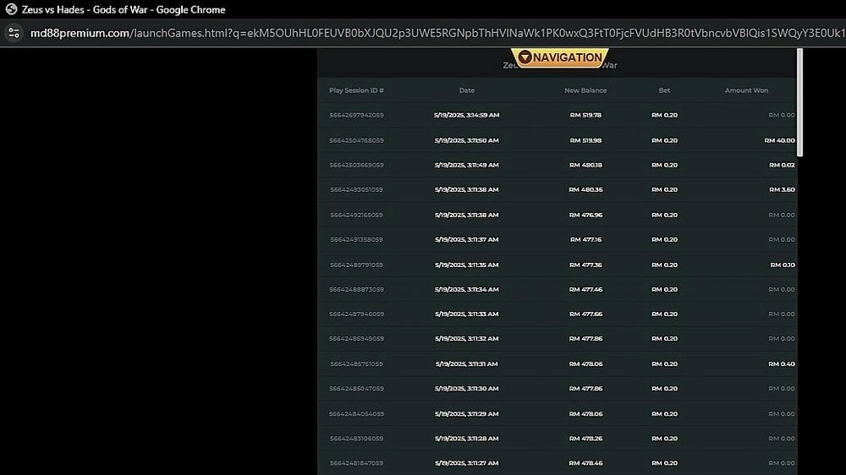Select the session row dated 3:11:49 AM
Viewport: 846px width, 475px height.
coord(466,166)
